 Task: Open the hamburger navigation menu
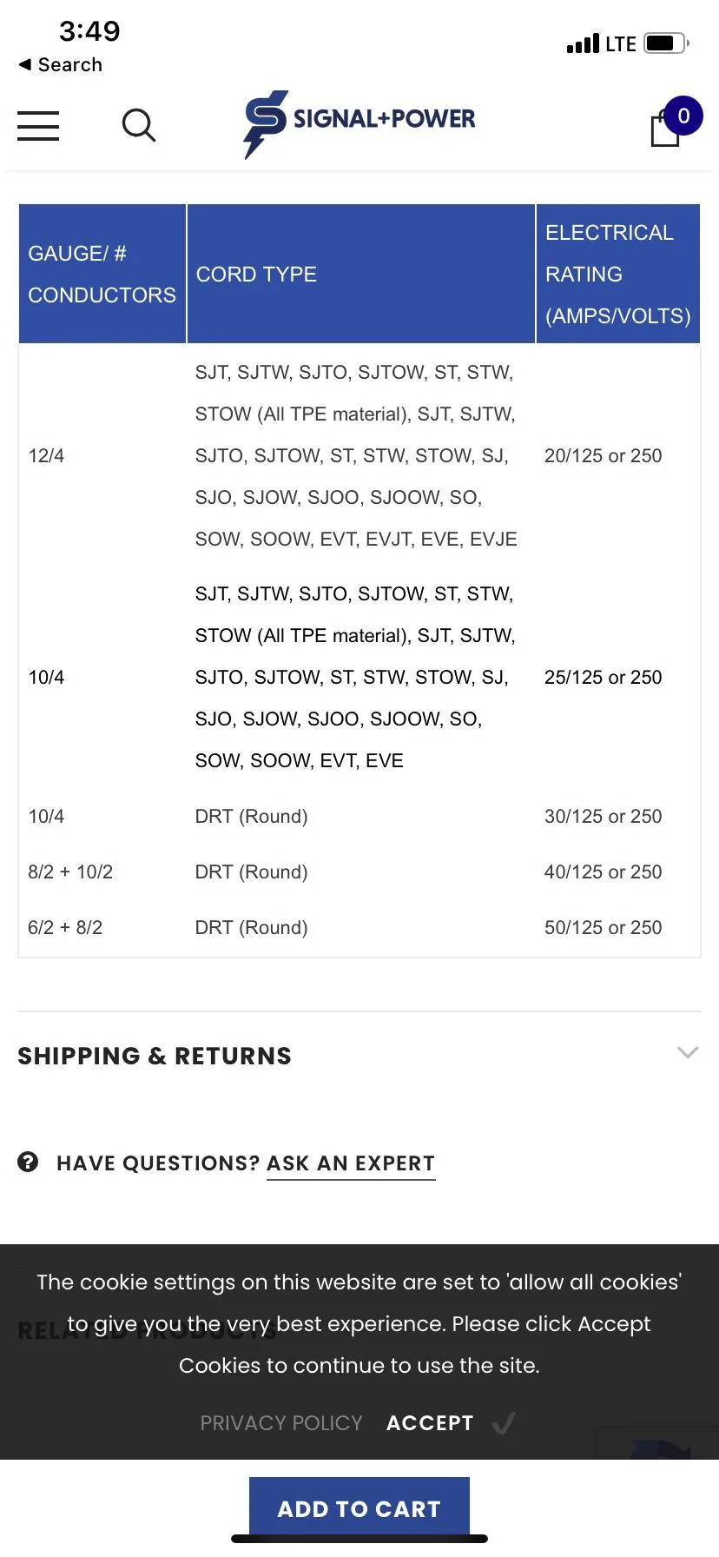pos(38,125)
